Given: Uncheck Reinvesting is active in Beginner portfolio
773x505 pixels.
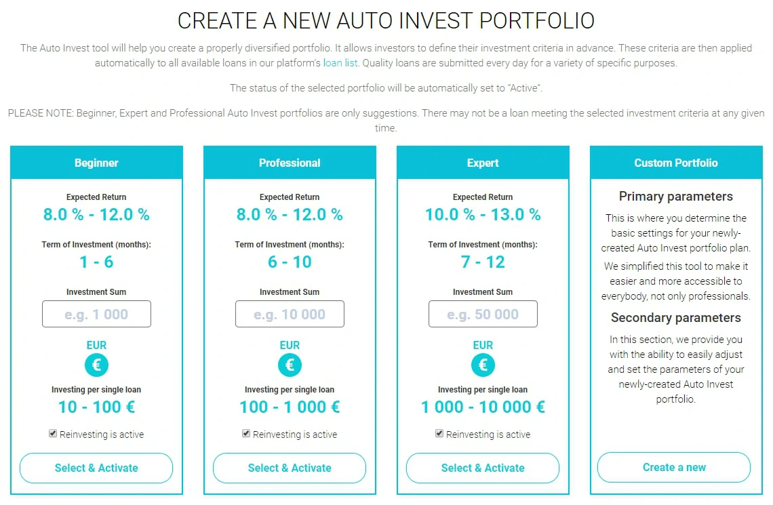Looking at the screenshot, I should [53, 434].
